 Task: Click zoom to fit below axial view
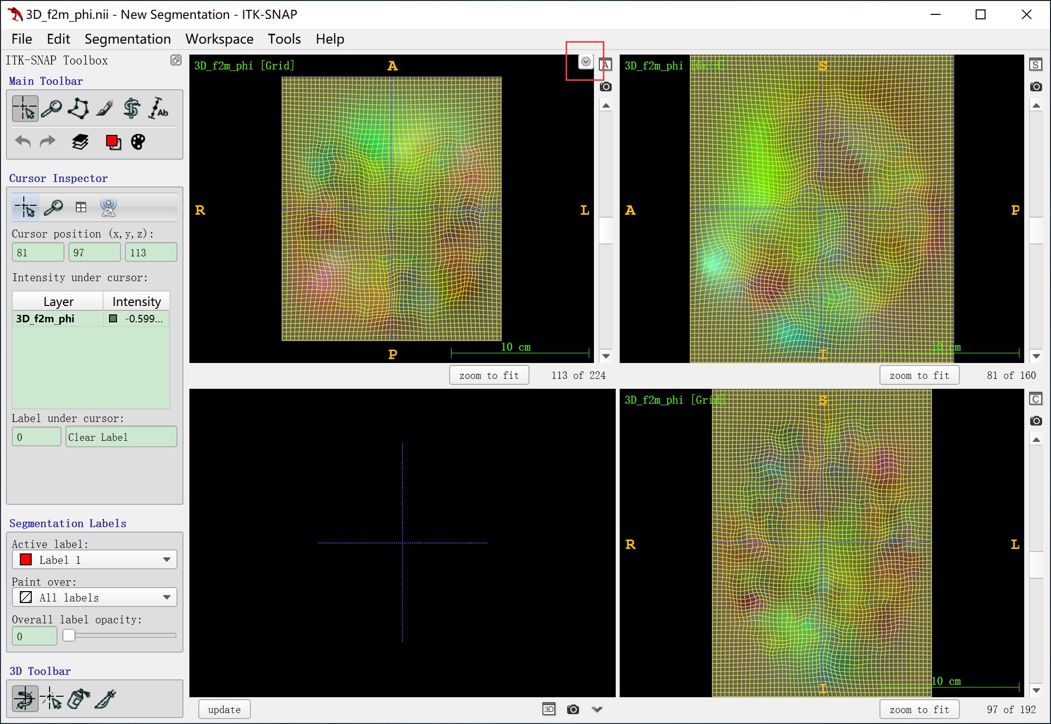click(x=489, y=375)
